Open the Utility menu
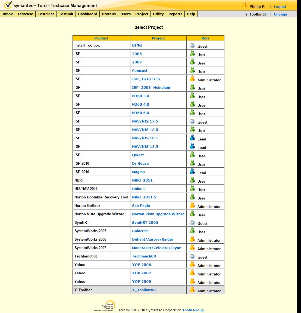 [158, 14]
